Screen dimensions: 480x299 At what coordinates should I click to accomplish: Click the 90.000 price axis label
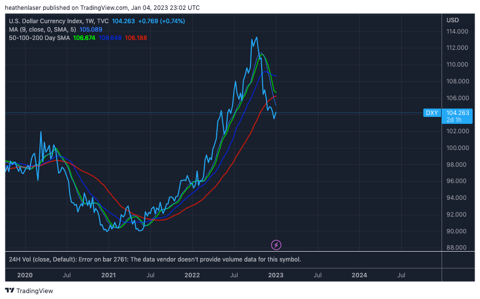457,231
